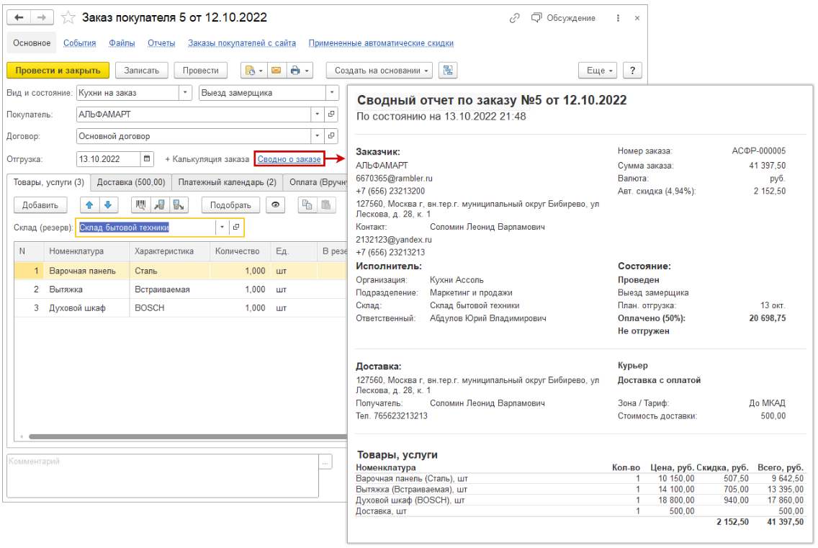
Task: Click the Комментарий text field
Action: click(163, 475)
